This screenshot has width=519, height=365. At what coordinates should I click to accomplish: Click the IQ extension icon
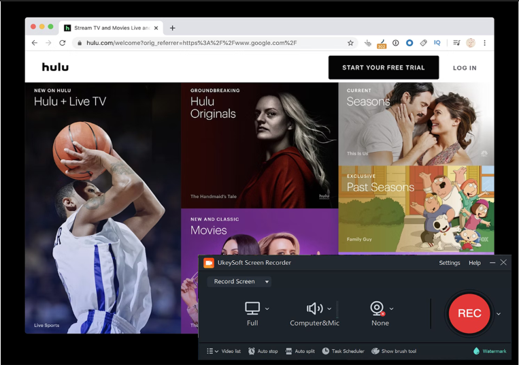pos(437,43)
